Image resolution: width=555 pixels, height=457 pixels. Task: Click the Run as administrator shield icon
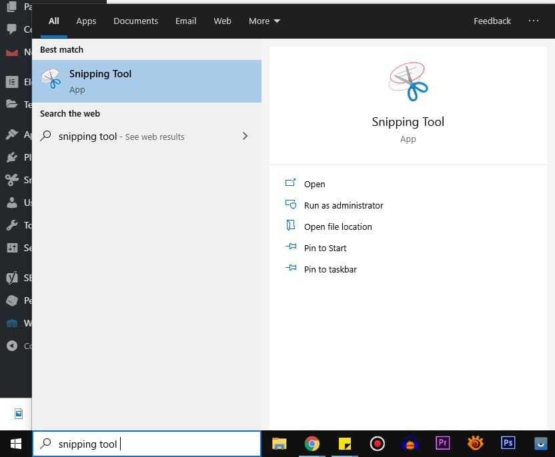tap(291, 205)
